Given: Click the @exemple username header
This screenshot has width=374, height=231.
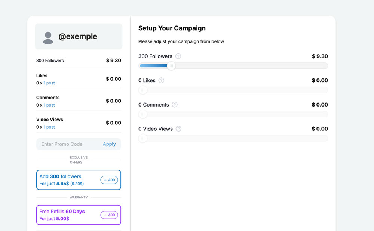Looking at the screenshot, I should (78, 37).
